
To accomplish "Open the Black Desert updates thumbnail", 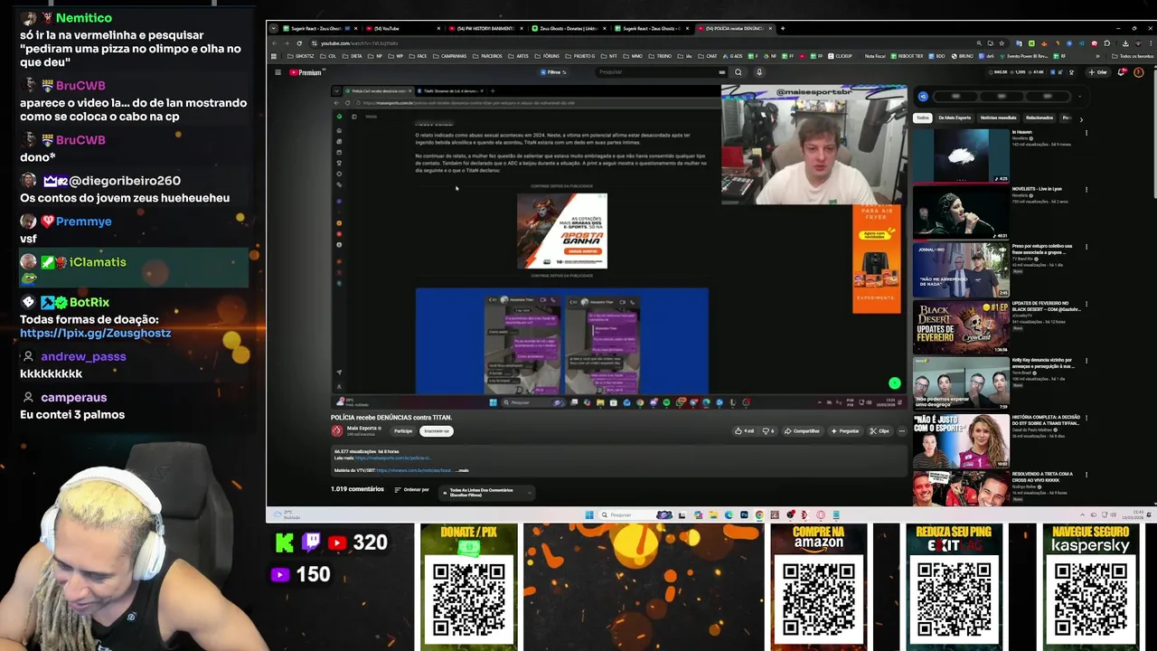I will pyautogui.click(x=961, y=327).
